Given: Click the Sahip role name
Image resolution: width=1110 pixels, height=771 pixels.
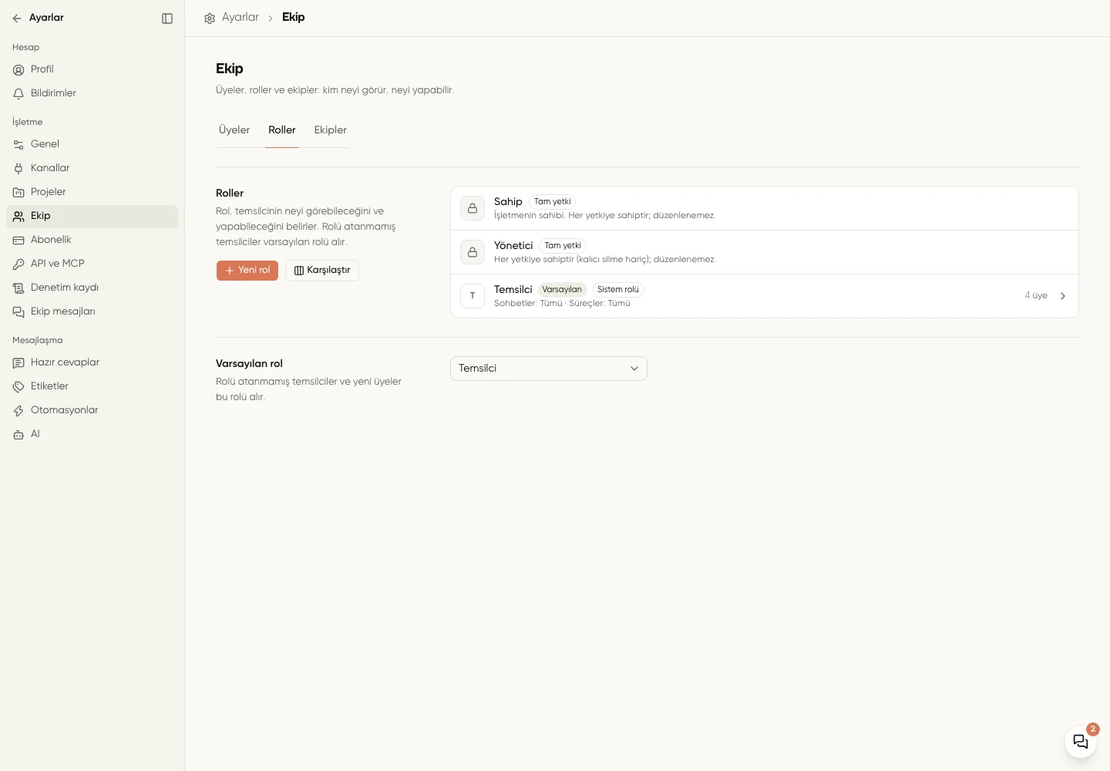Looking at the screenshot, I should click(x=508, y=202).
